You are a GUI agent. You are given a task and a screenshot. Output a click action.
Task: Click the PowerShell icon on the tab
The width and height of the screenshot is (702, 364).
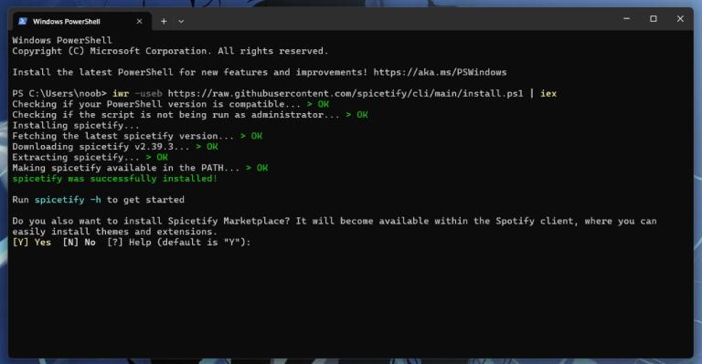[x=23, y=21]
